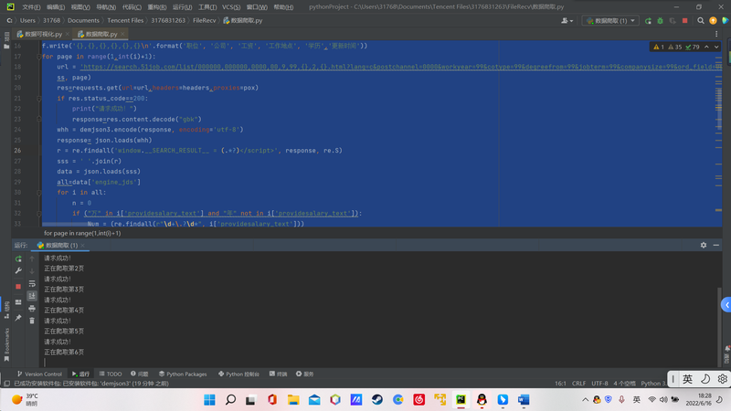Open the 代码(C) menu
Screen dimensions: 731x411
click(x=132, y=7)
